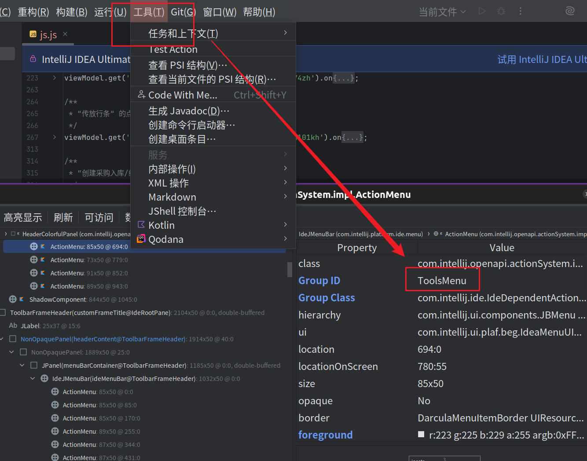Open the 当前文件 run configuration dropdown

click(442, 12)
